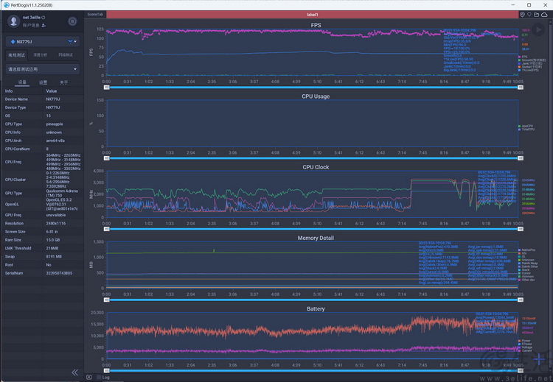Toggle FPS series in FPS chart legend
553x382 pixels.
tap(523, 57)
